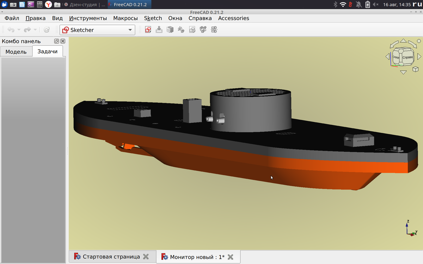Image resolution: width=423 pixels, height=264 pixels.
Task: Switch to the Задачи tab
Action: [48, 51]
